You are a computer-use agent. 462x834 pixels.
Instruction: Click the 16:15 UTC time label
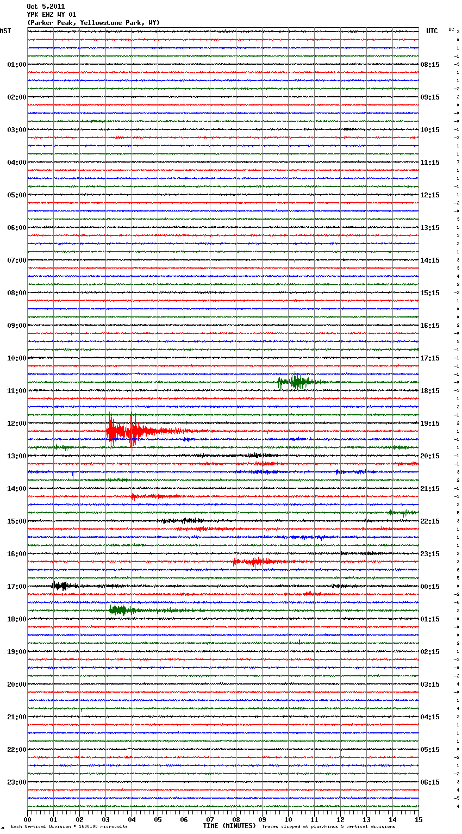point(430,326)
